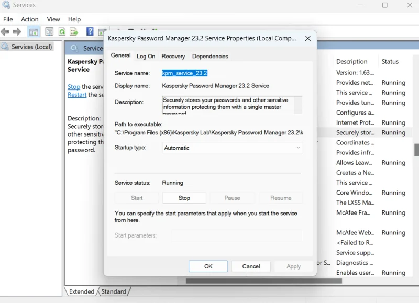Select the Standard view tab
Viewport: 419px width, 303px height.
(x=114, y=291)
